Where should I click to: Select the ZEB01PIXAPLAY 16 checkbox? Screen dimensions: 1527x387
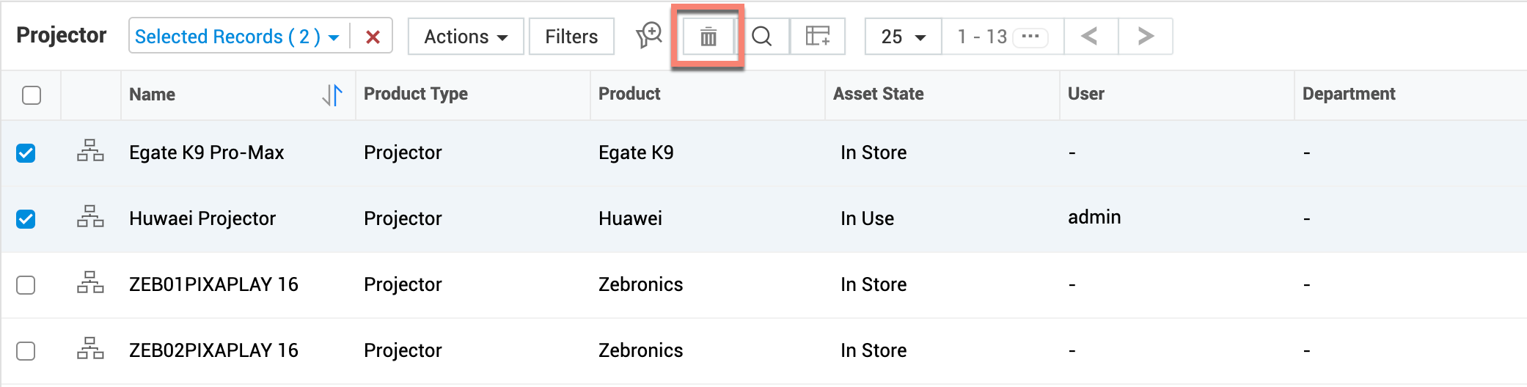click(x=26, y=285)
